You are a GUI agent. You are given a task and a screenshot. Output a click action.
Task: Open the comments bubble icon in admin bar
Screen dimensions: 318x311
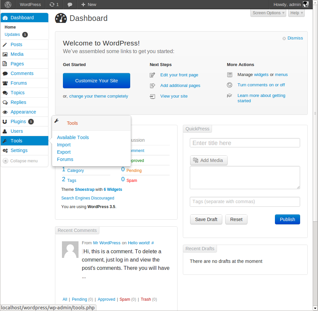pyautogui.click(x=70, y=5)
